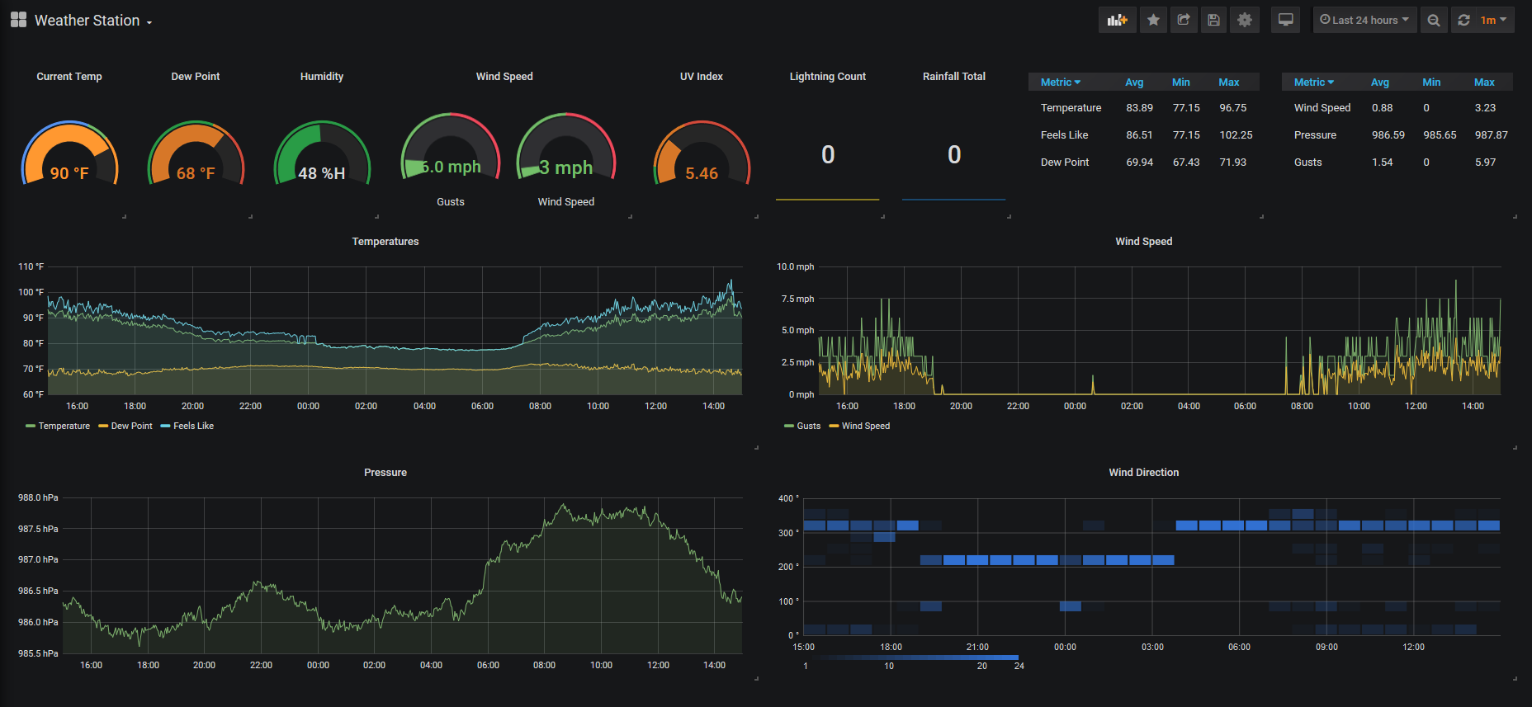
Task: Click the Temperature average value 83.89
Action: (1140, 108)
